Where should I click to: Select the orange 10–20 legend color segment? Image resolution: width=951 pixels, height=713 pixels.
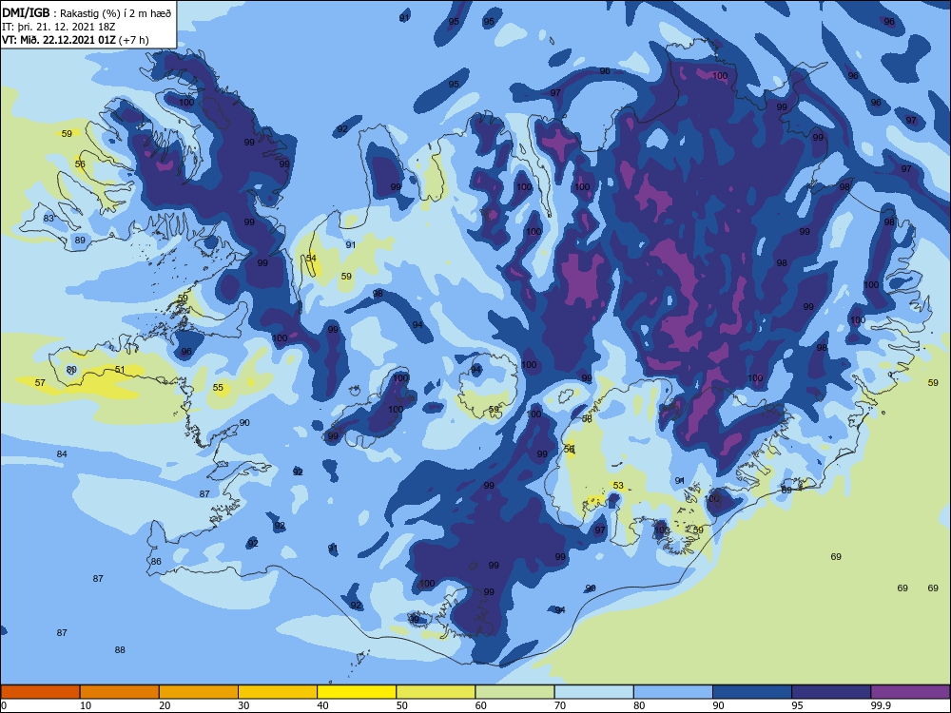[x=120, y=692]
